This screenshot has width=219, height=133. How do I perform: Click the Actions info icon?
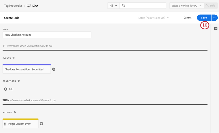coord(15,112)
